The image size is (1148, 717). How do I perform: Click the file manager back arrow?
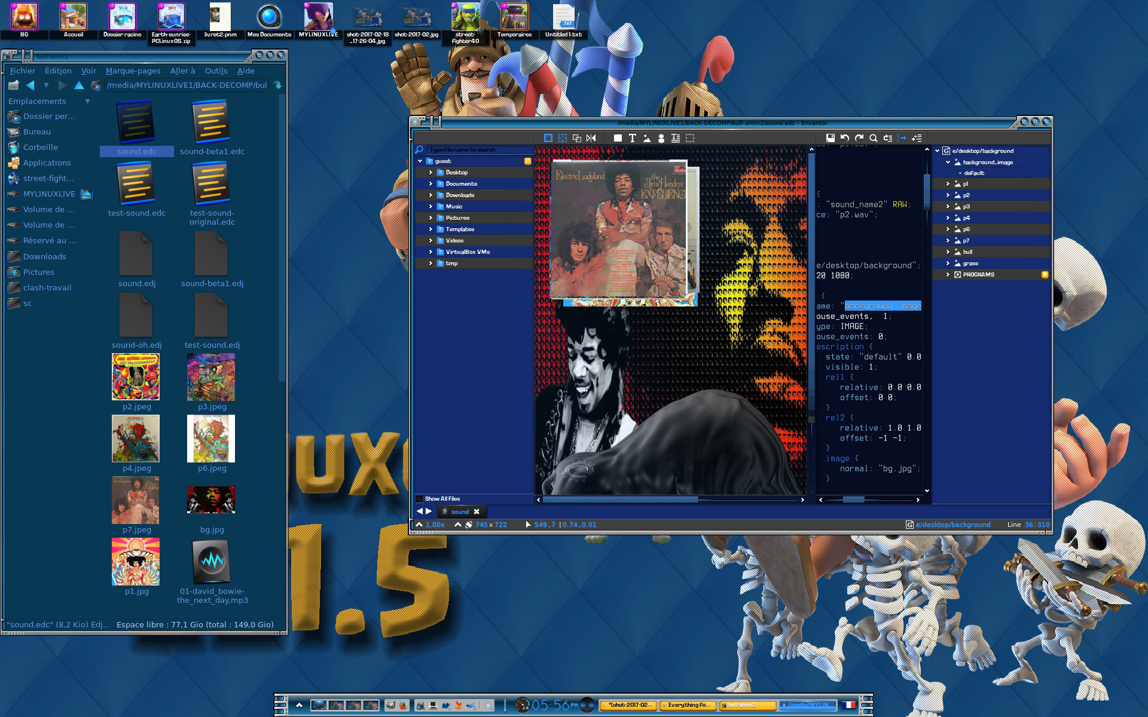point(30,85)
